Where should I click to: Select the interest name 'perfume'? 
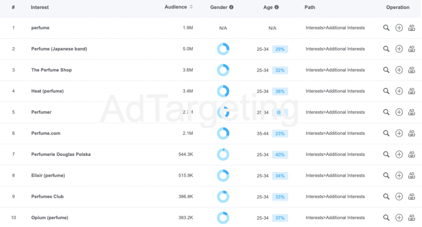click(x=40, y=28)
